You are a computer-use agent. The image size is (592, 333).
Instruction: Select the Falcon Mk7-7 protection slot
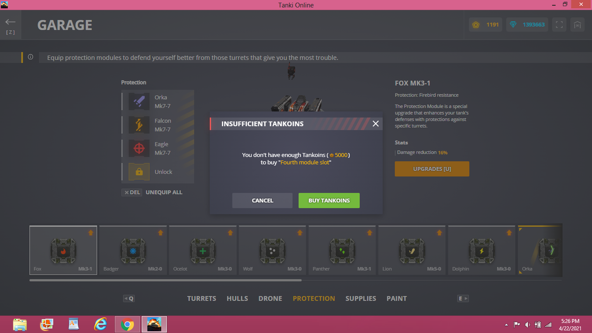pyautogui.click(x=158, y=125)
